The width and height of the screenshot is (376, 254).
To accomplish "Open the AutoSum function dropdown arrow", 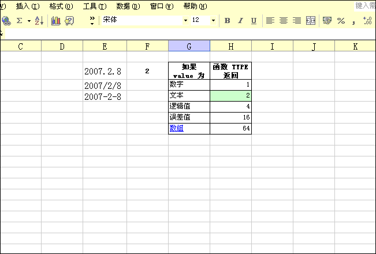I will point(29,21).
